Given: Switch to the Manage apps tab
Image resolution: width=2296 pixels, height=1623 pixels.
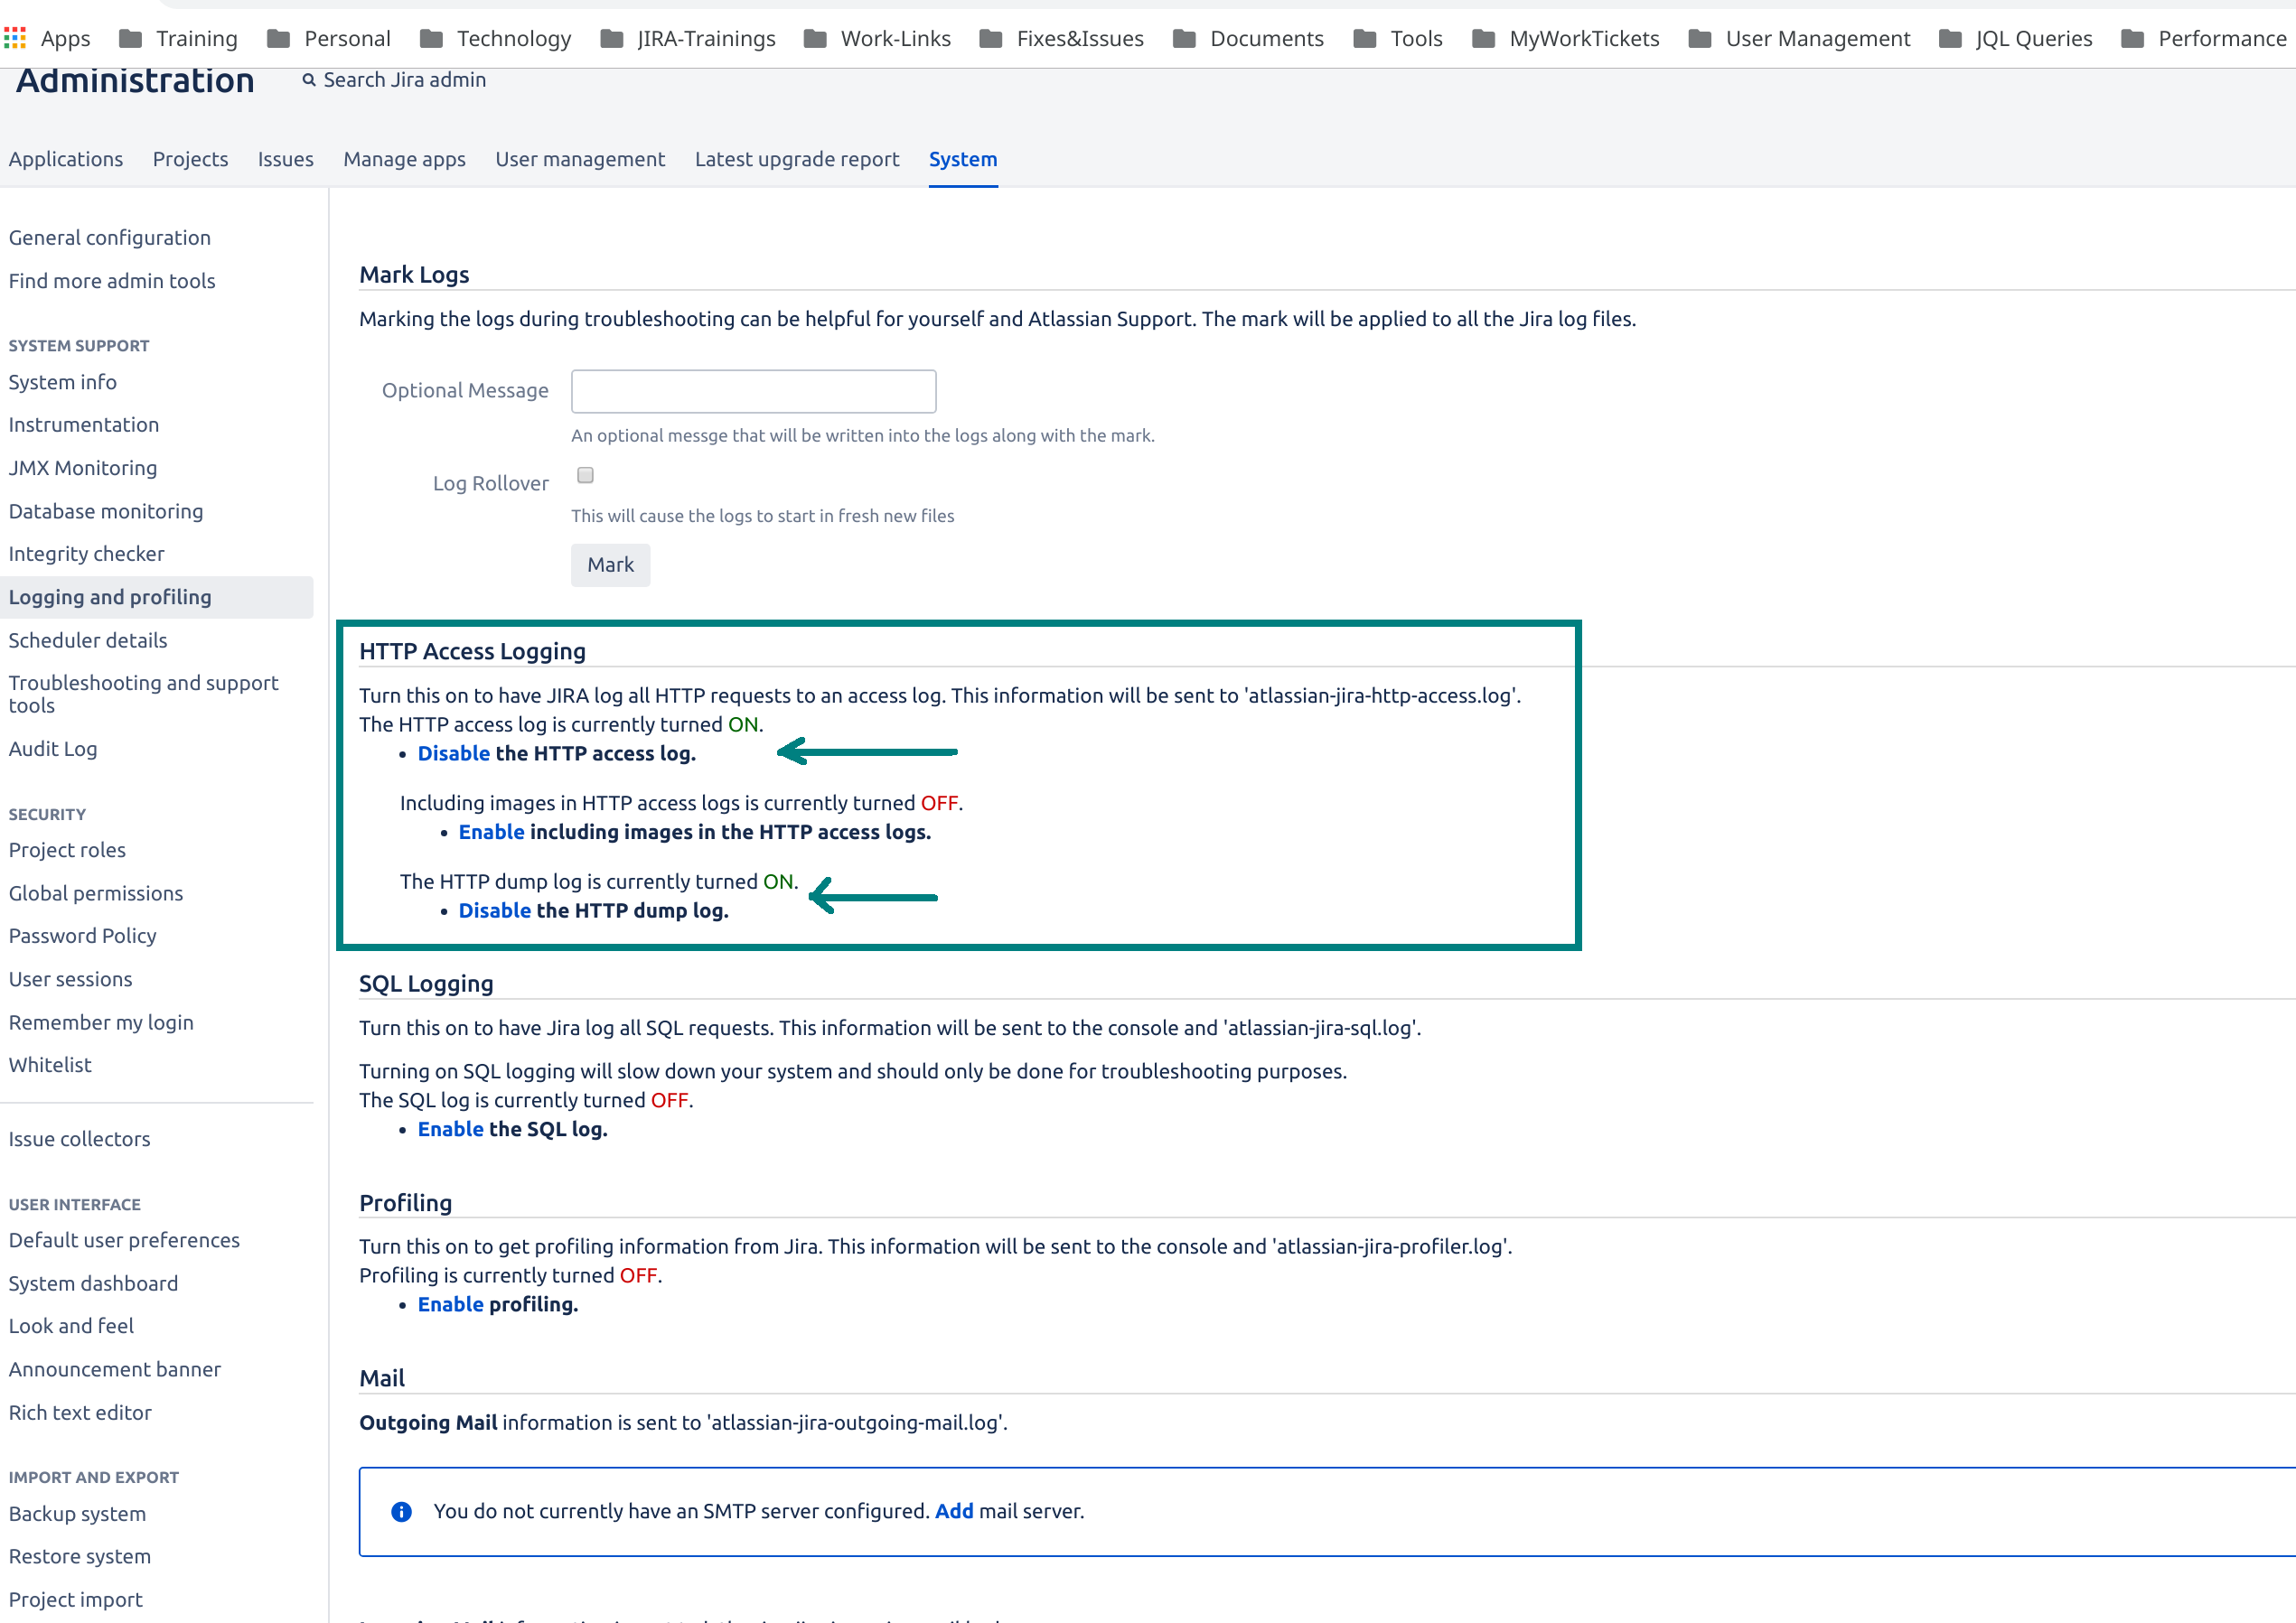Looking at the screenshot, I should tap(404, 159).
